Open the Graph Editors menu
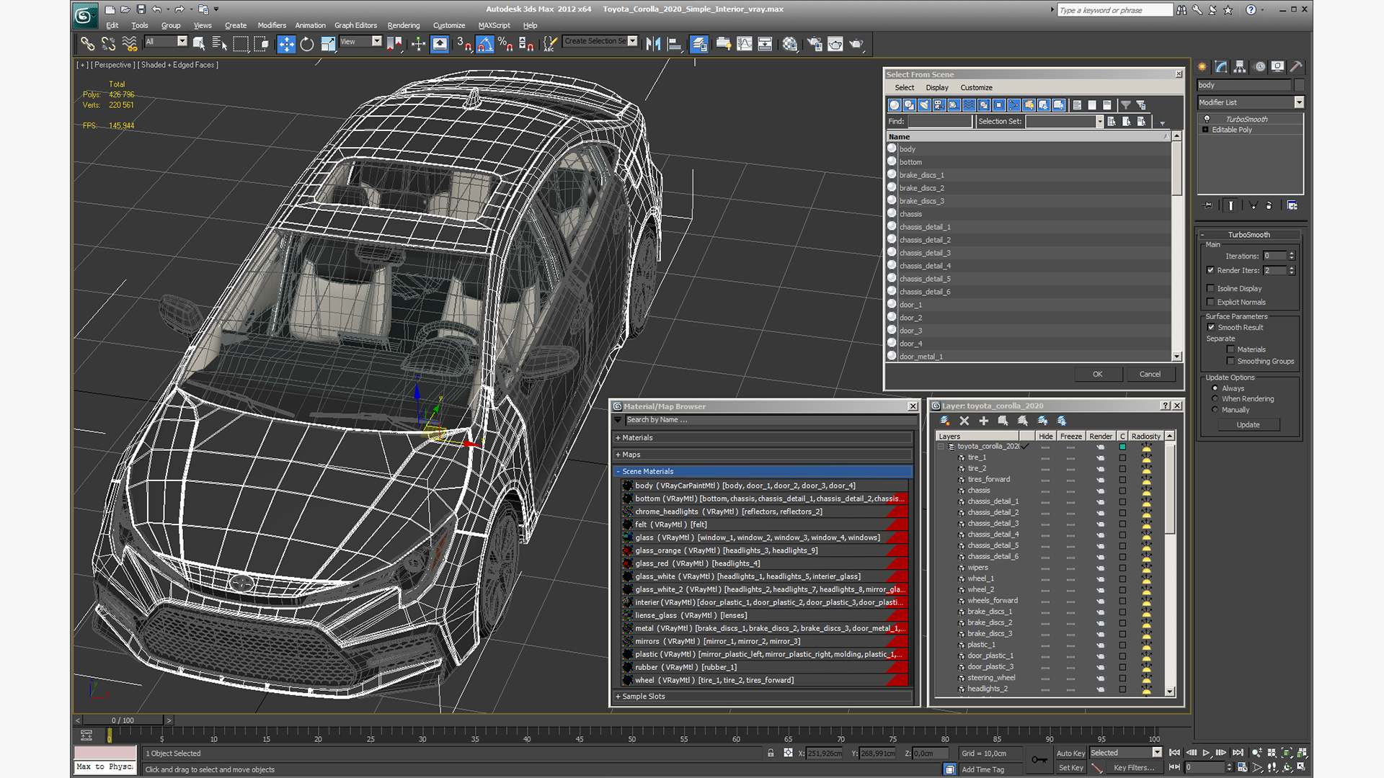 355,25
